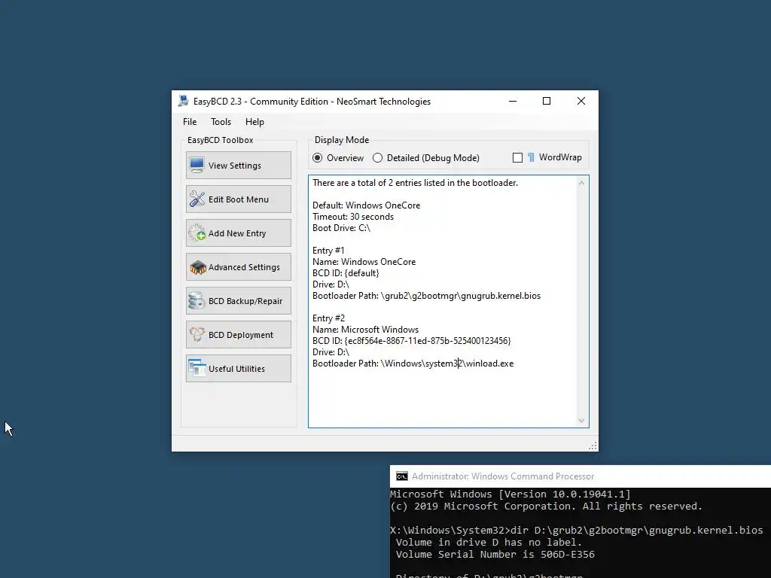Viewport: 771px width, 578px height.
Task: Click the dir command line in Command Processor
Action: coord(576,531)
